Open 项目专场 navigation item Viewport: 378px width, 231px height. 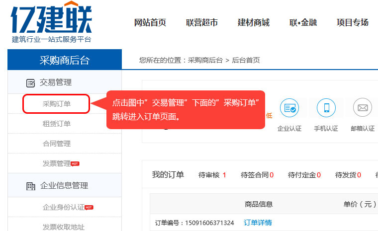click(352, 22)
